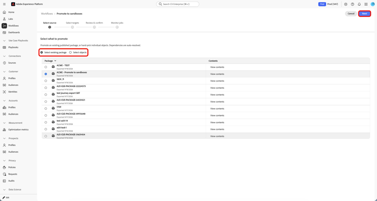Open Optimization metrics in sidebar
Viewport: 377px width, 201px height.
[18, 129]
